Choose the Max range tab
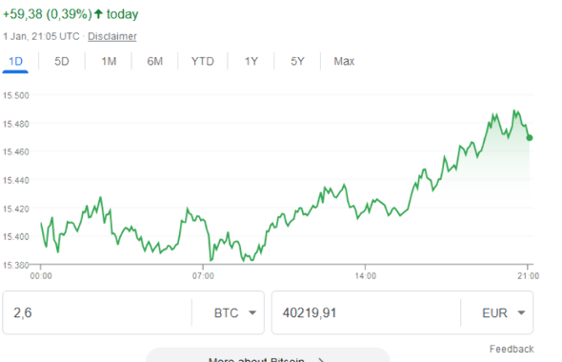Image resolution: width=562 pixels, height=362 pixels. (x=344, y=61)
